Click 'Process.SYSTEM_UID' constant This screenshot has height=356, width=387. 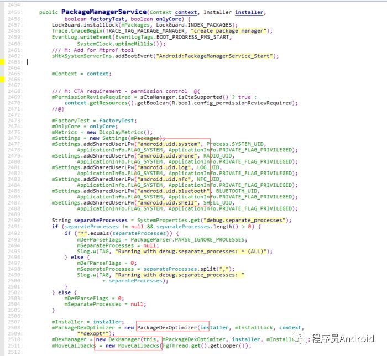235,144
